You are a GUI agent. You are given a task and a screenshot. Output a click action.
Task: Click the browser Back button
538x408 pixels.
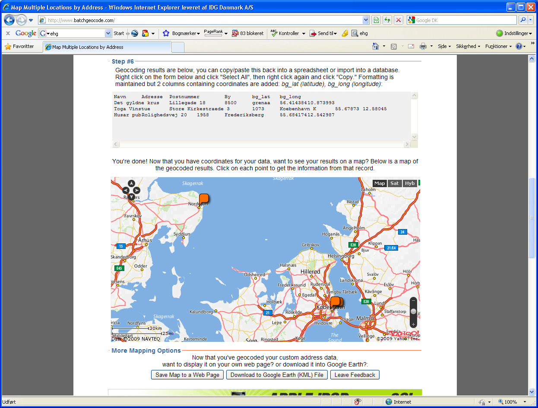pos(9,20)
